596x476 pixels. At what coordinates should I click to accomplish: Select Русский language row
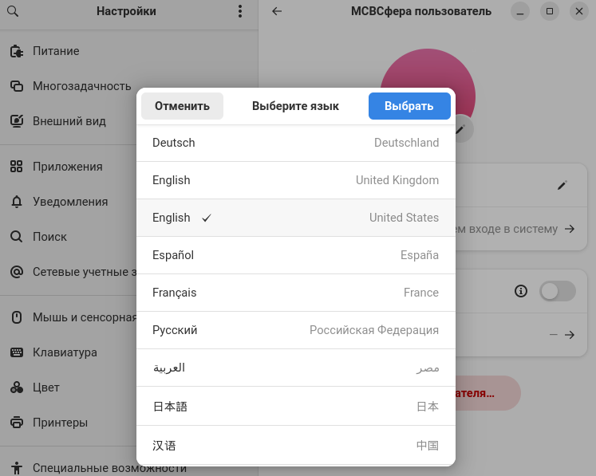point(296,330)
